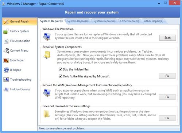Open General Repair section label
The height and width of the screenshot is (133, 182).
[19, 21]
